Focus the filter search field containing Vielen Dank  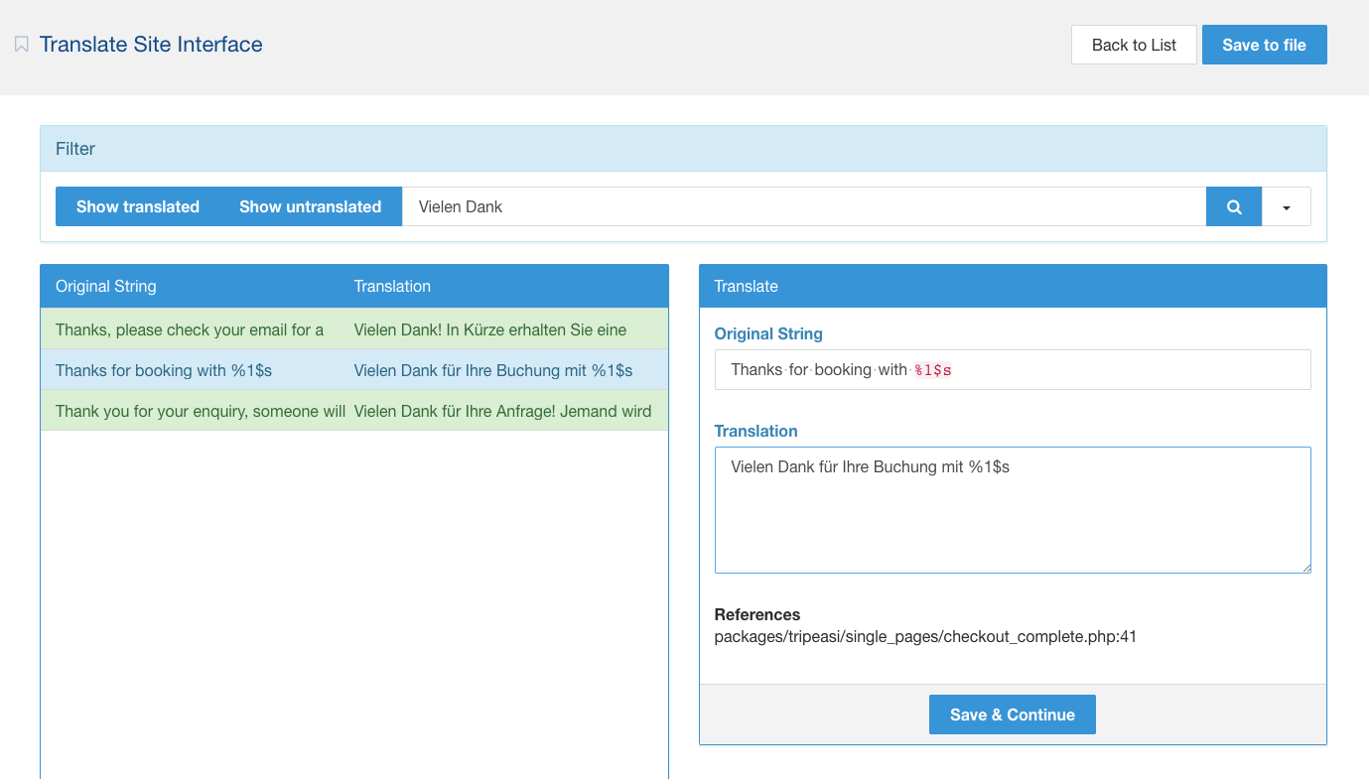click(804, 206)
